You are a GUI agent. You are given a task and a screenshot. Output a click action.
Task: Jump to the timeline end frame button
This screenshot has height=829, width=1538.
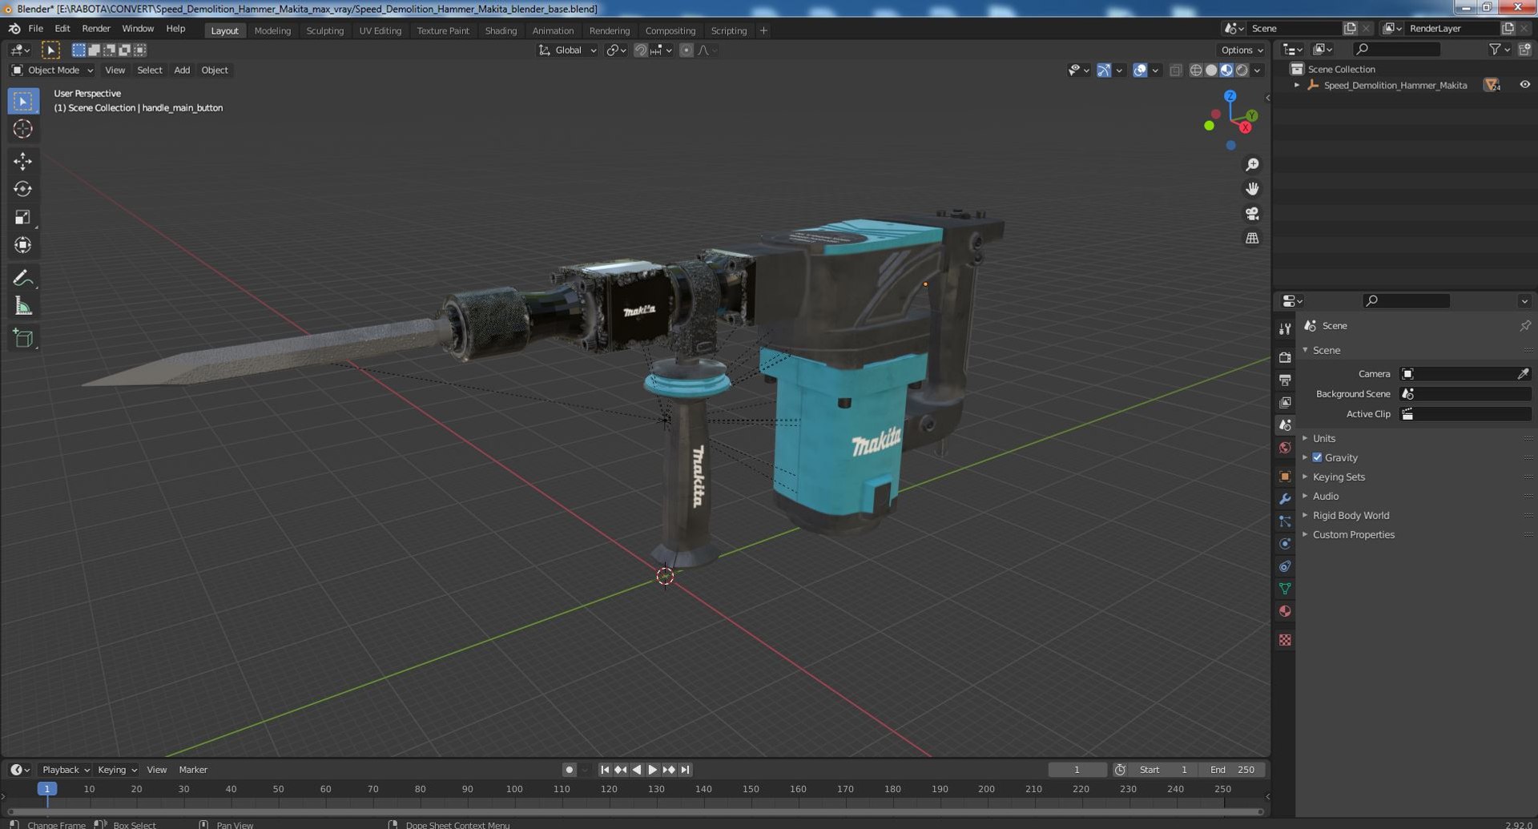pyautogui.click(x=685, y=770)
